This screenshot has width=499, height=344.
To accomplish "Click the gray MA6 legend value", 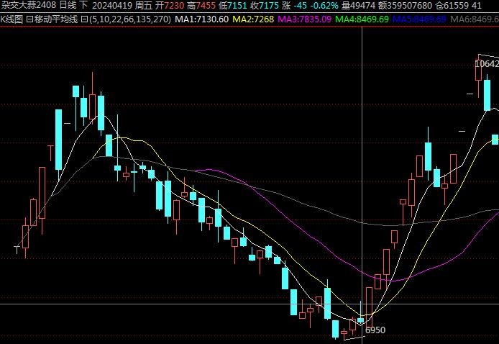I will tap(474, 19).
